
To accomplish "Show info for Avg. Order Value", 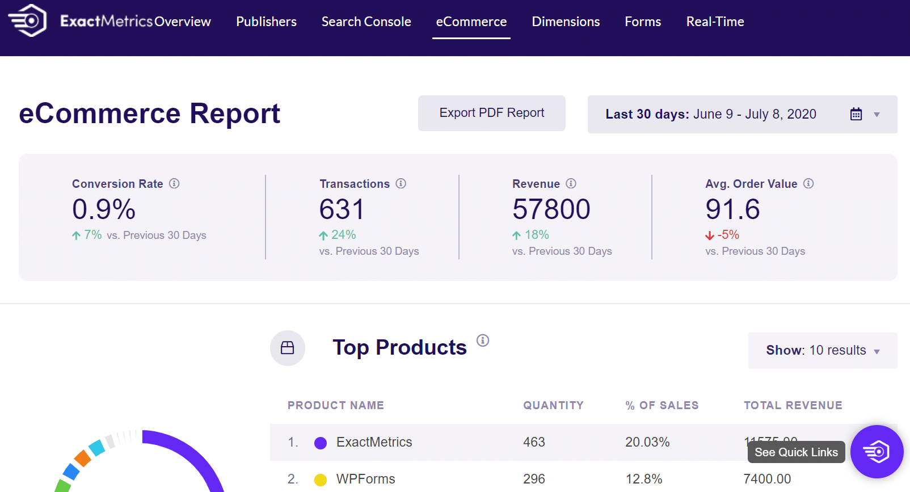I will (x=808, y=183).
